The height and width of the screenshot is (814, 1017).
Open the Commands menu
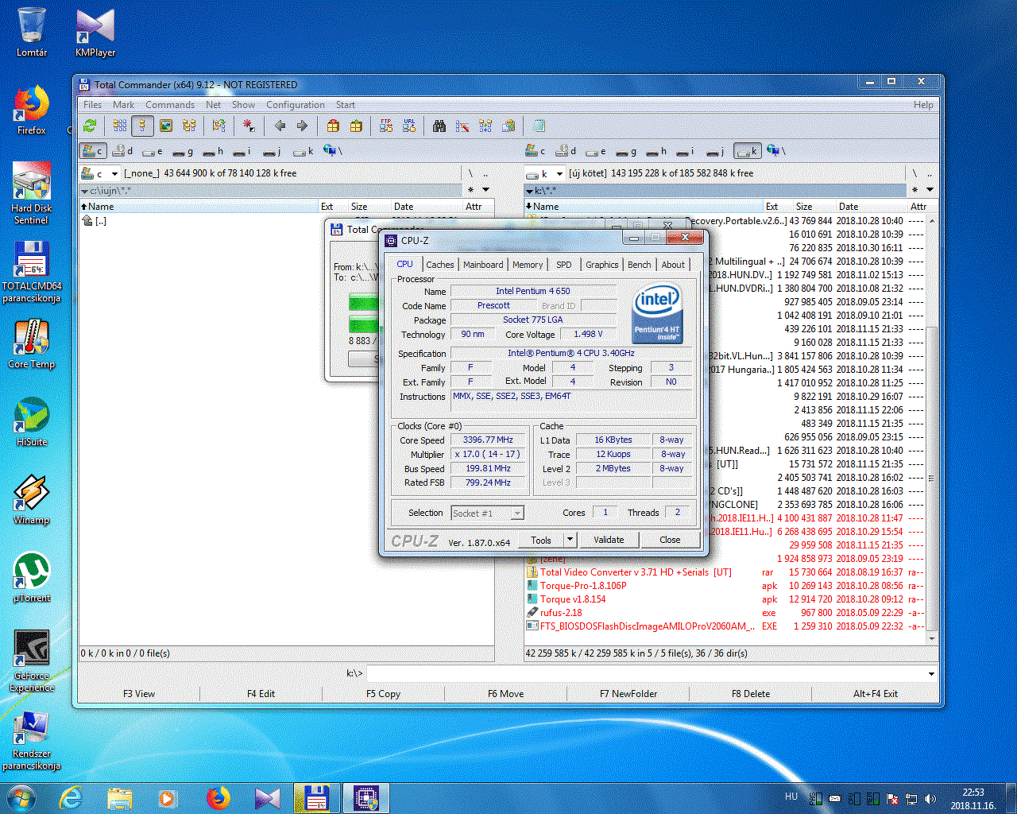(169, 105)
